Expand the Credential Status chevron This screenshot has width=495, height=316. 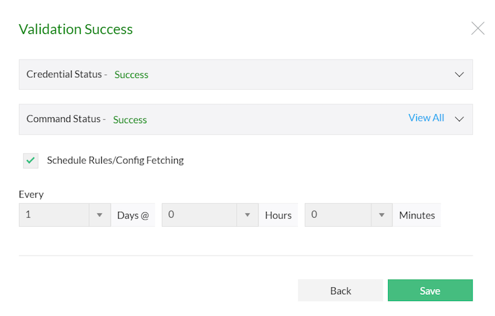[459, 74]
